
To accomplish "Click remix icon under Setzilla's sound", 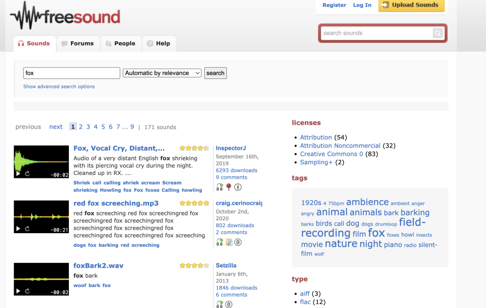I will click(x=219, y=304).
